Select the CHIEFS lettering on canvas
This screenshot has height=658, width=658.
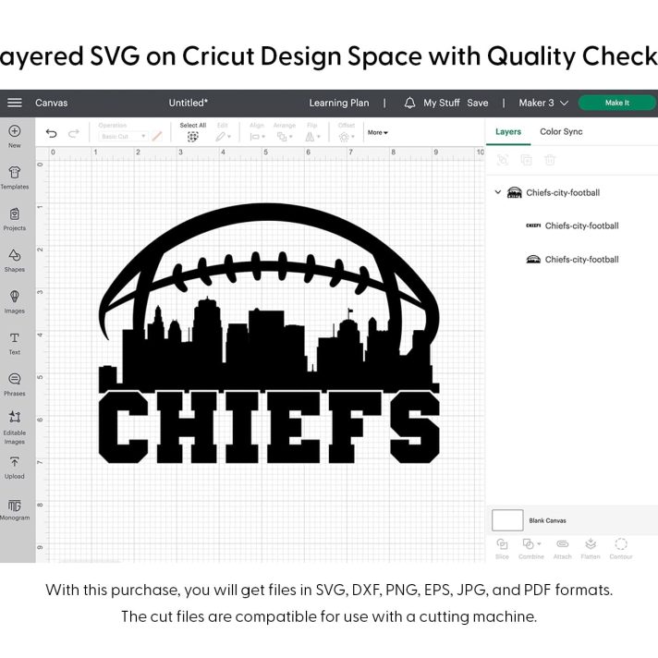pyautogui.click(x=269, y=426)
